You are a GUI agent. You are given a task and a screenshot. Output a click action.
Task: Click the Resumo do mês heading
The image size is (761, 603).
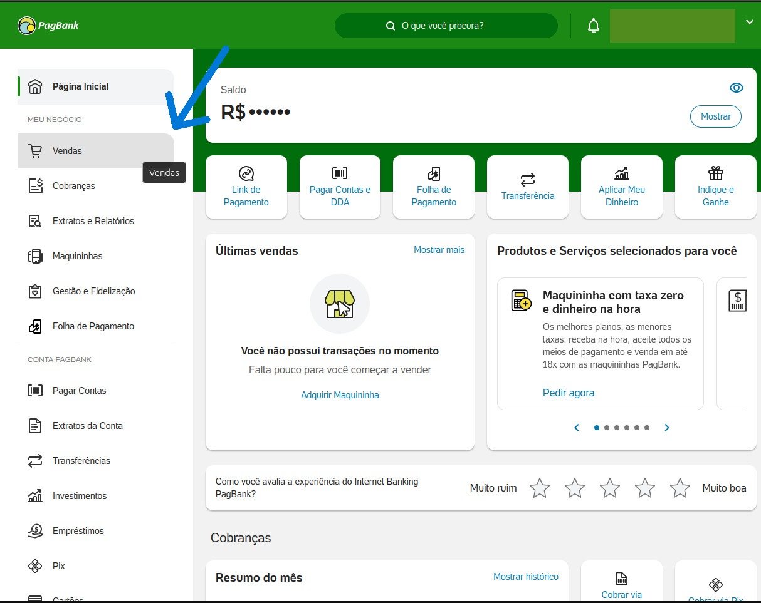click(259, 578)
